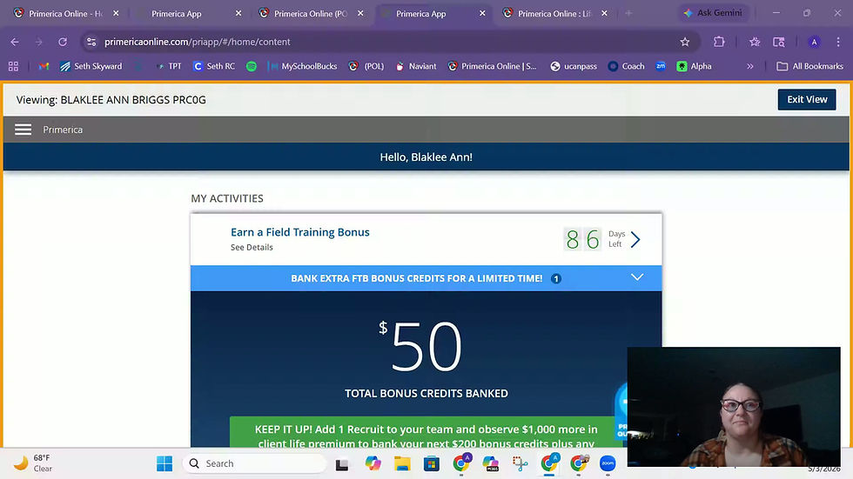
Task: Open the bookmarks and lists icon
Action: tap(755, 42)
